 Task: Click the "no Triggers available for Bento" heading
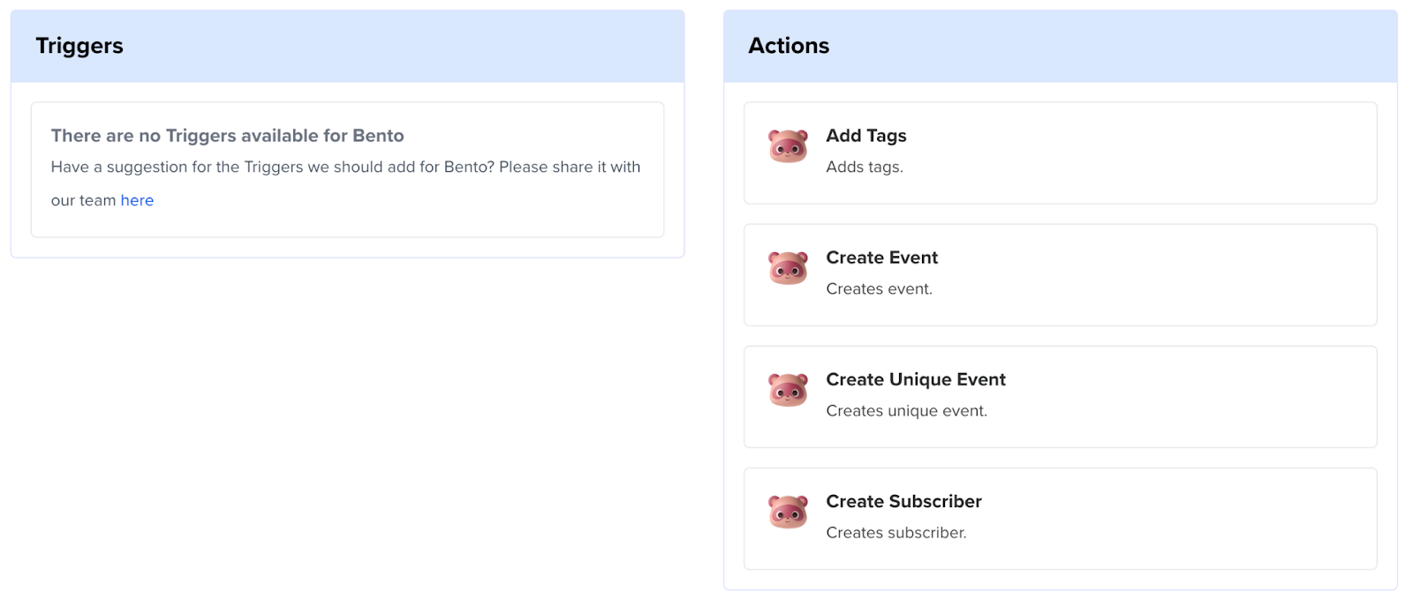(x=227, y=136)
